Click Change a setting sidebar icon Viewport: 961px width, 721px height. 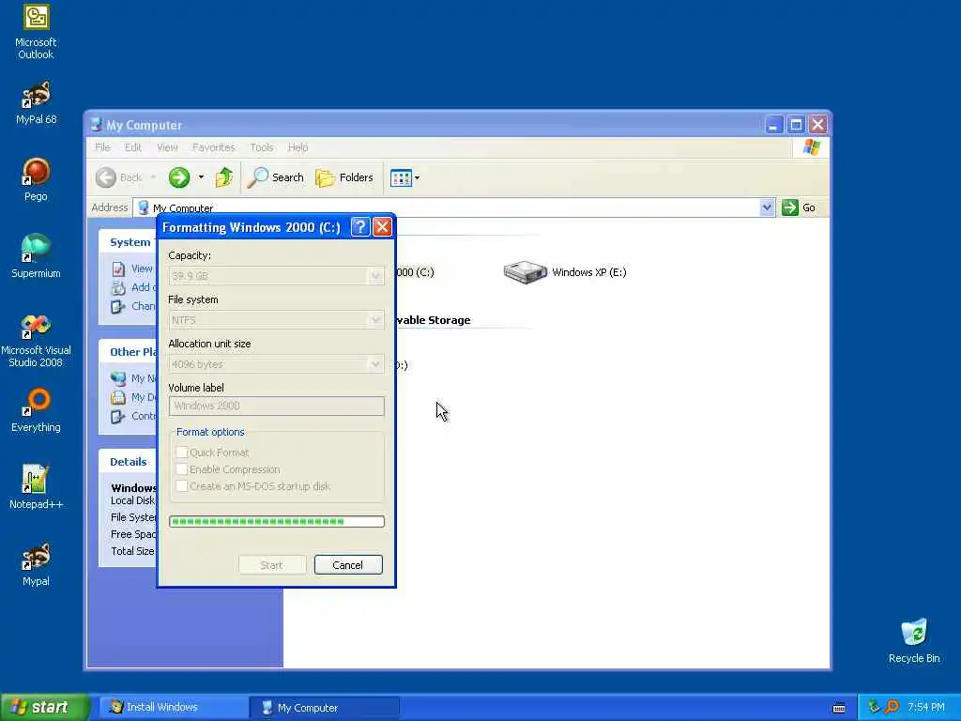(x=118, y=307)
